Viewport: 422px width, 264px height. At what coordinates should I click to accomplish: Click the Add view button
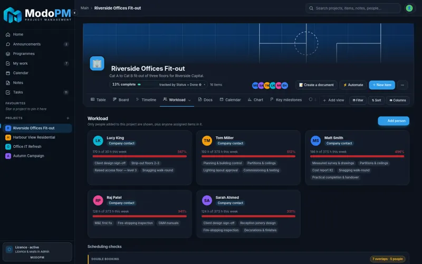coord(333,100)
